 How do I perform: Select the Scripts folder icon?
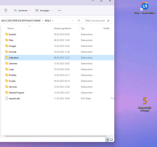pos(7,81)
